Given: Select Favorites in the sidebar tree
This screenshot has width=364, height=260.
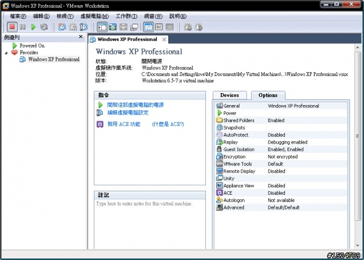Looking at the screenshot, I should click(x=29, y=53).
